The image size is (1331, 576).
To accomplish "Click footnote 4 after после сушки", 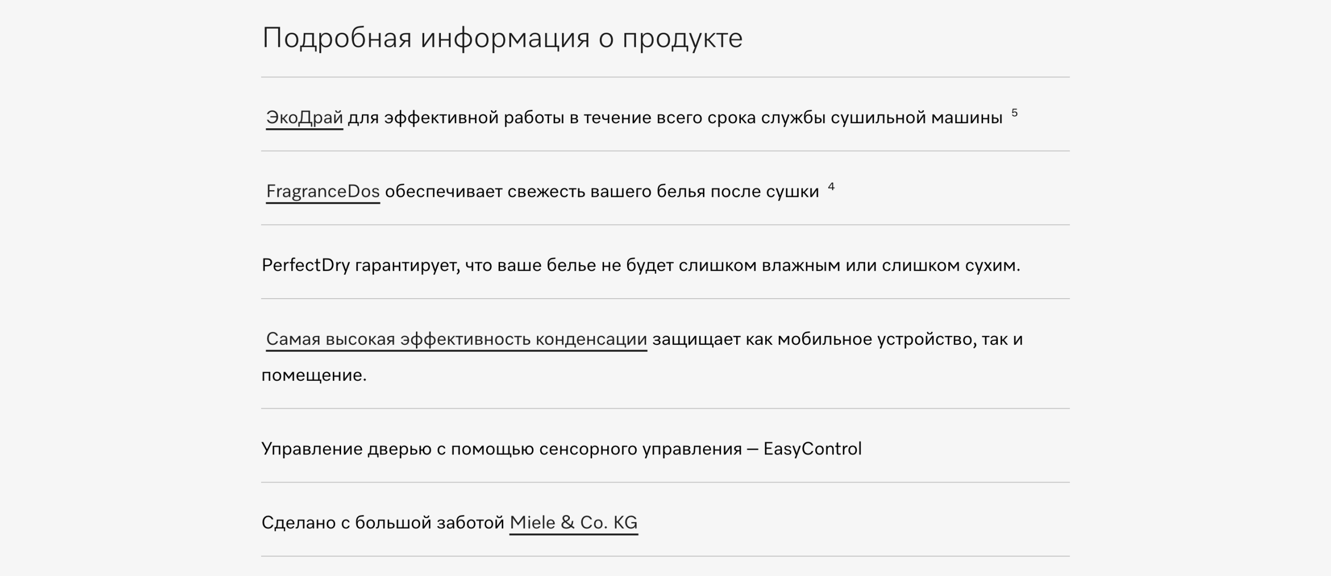I will (831, 186).
